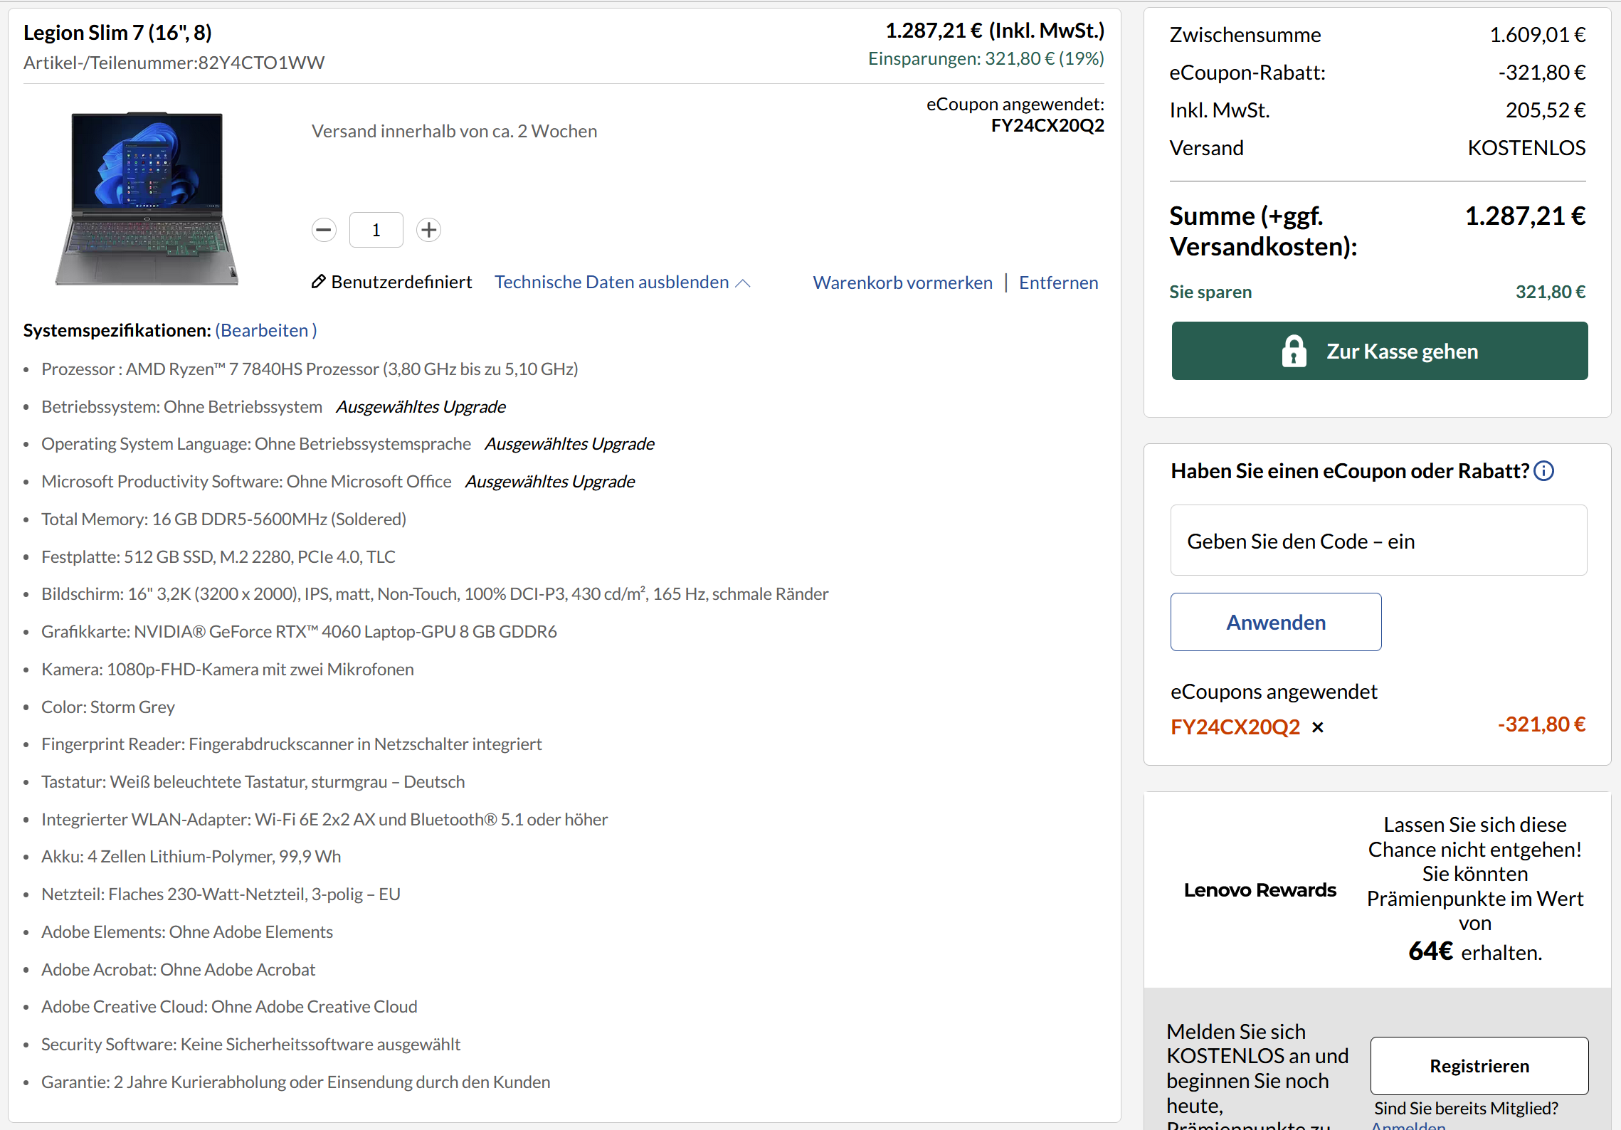Viewport: 1621px width, 1130px height.
Task: Click the info icon next to eCoupon question
Action: 1543,470
